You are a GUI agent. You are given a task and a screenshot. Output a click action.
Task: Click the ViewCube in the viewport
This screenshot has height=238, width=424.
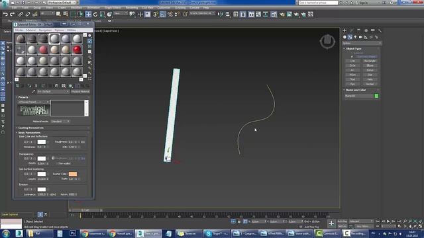tap(327, 42)
